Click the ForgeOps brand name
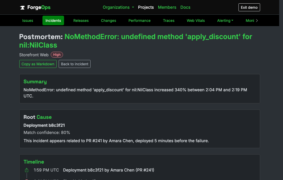This screenshot has width=283, height=180. point(39,7)
